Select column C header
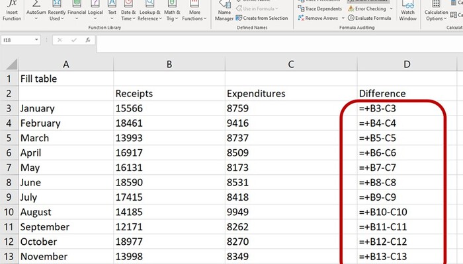This screenshot has height=264, width=463. pyautogui.click(x=291, y=64)
